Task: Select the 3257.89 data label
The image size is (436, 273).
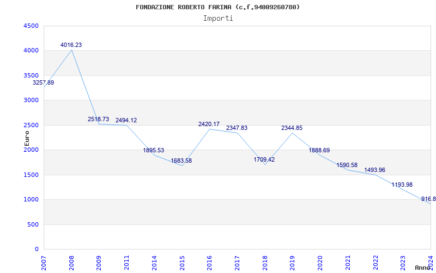Action: click(x=44, y=83)
